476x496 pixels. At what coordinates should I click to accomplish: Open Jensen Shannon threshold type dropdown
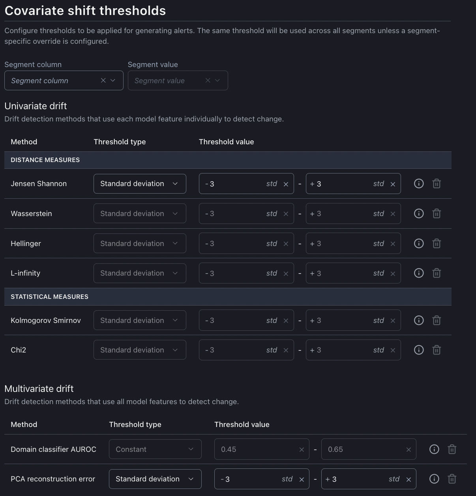140,184
